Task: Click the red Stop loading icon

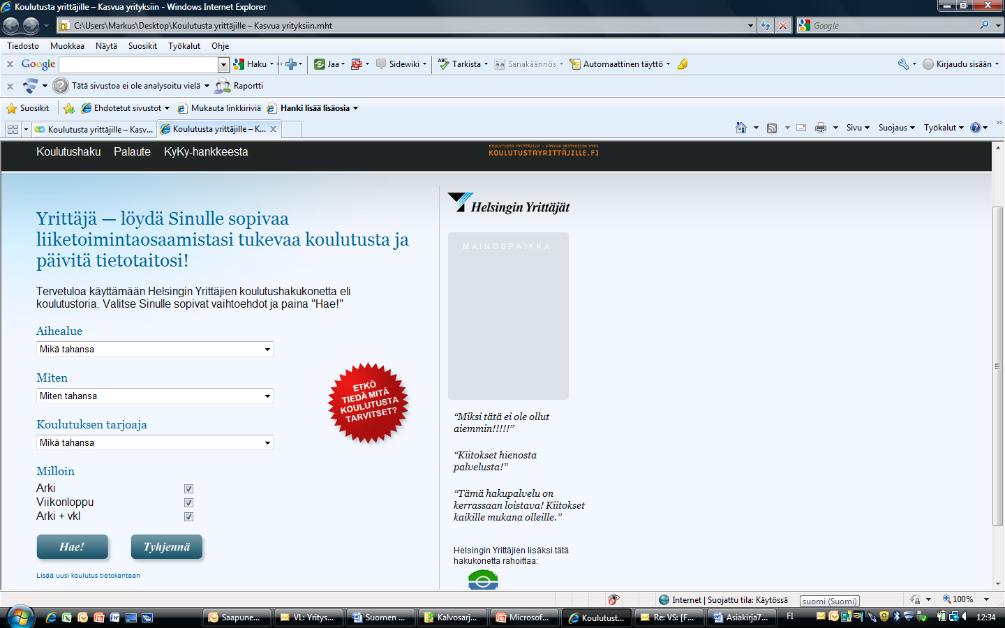Action: 783,26
